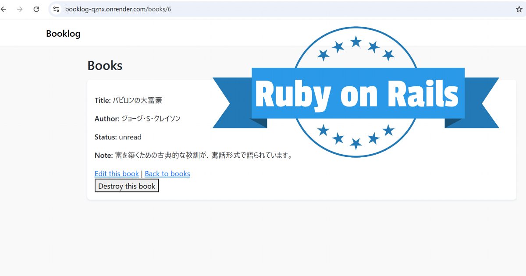This screenshot has height=276, width=526.
Task: Go to the Booklog home brand link
Action: (63, 34)
